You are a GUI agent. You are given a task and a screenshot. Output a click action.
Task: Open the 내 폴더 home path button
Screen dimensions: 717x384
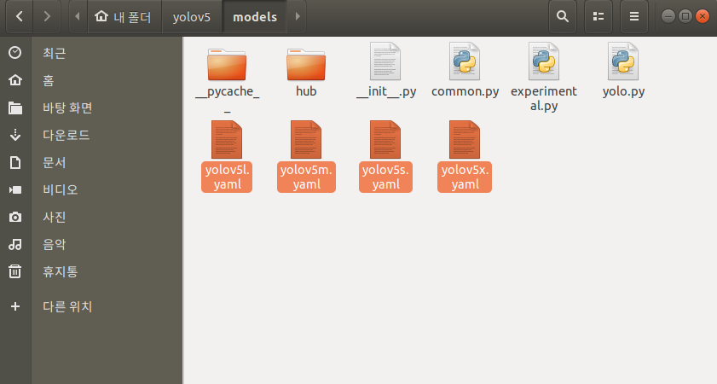124,17
